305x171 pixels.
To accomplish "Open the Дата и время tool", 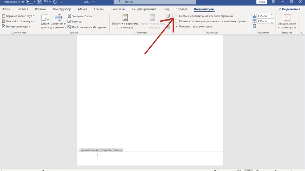I will pyautogui.click(x=45, y=21).
